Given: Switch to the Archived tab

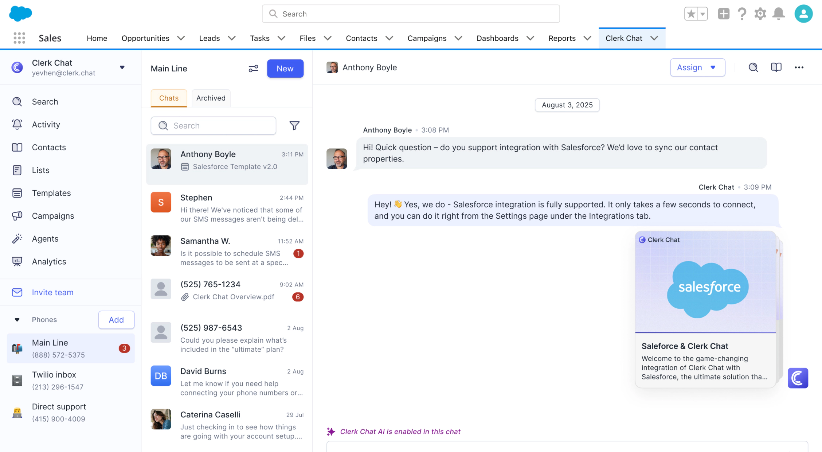Looking at the screenshot, I should [211, 98].
